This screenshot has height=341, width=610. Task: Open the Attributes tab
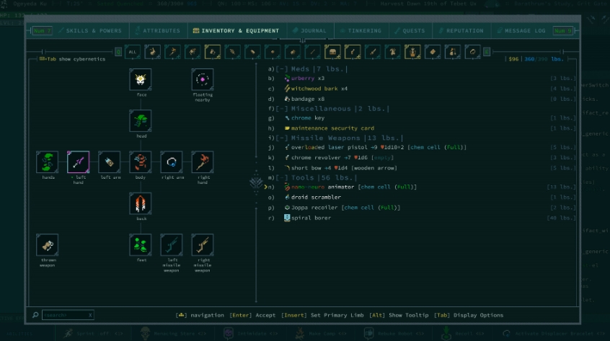(x=158, y=31)
